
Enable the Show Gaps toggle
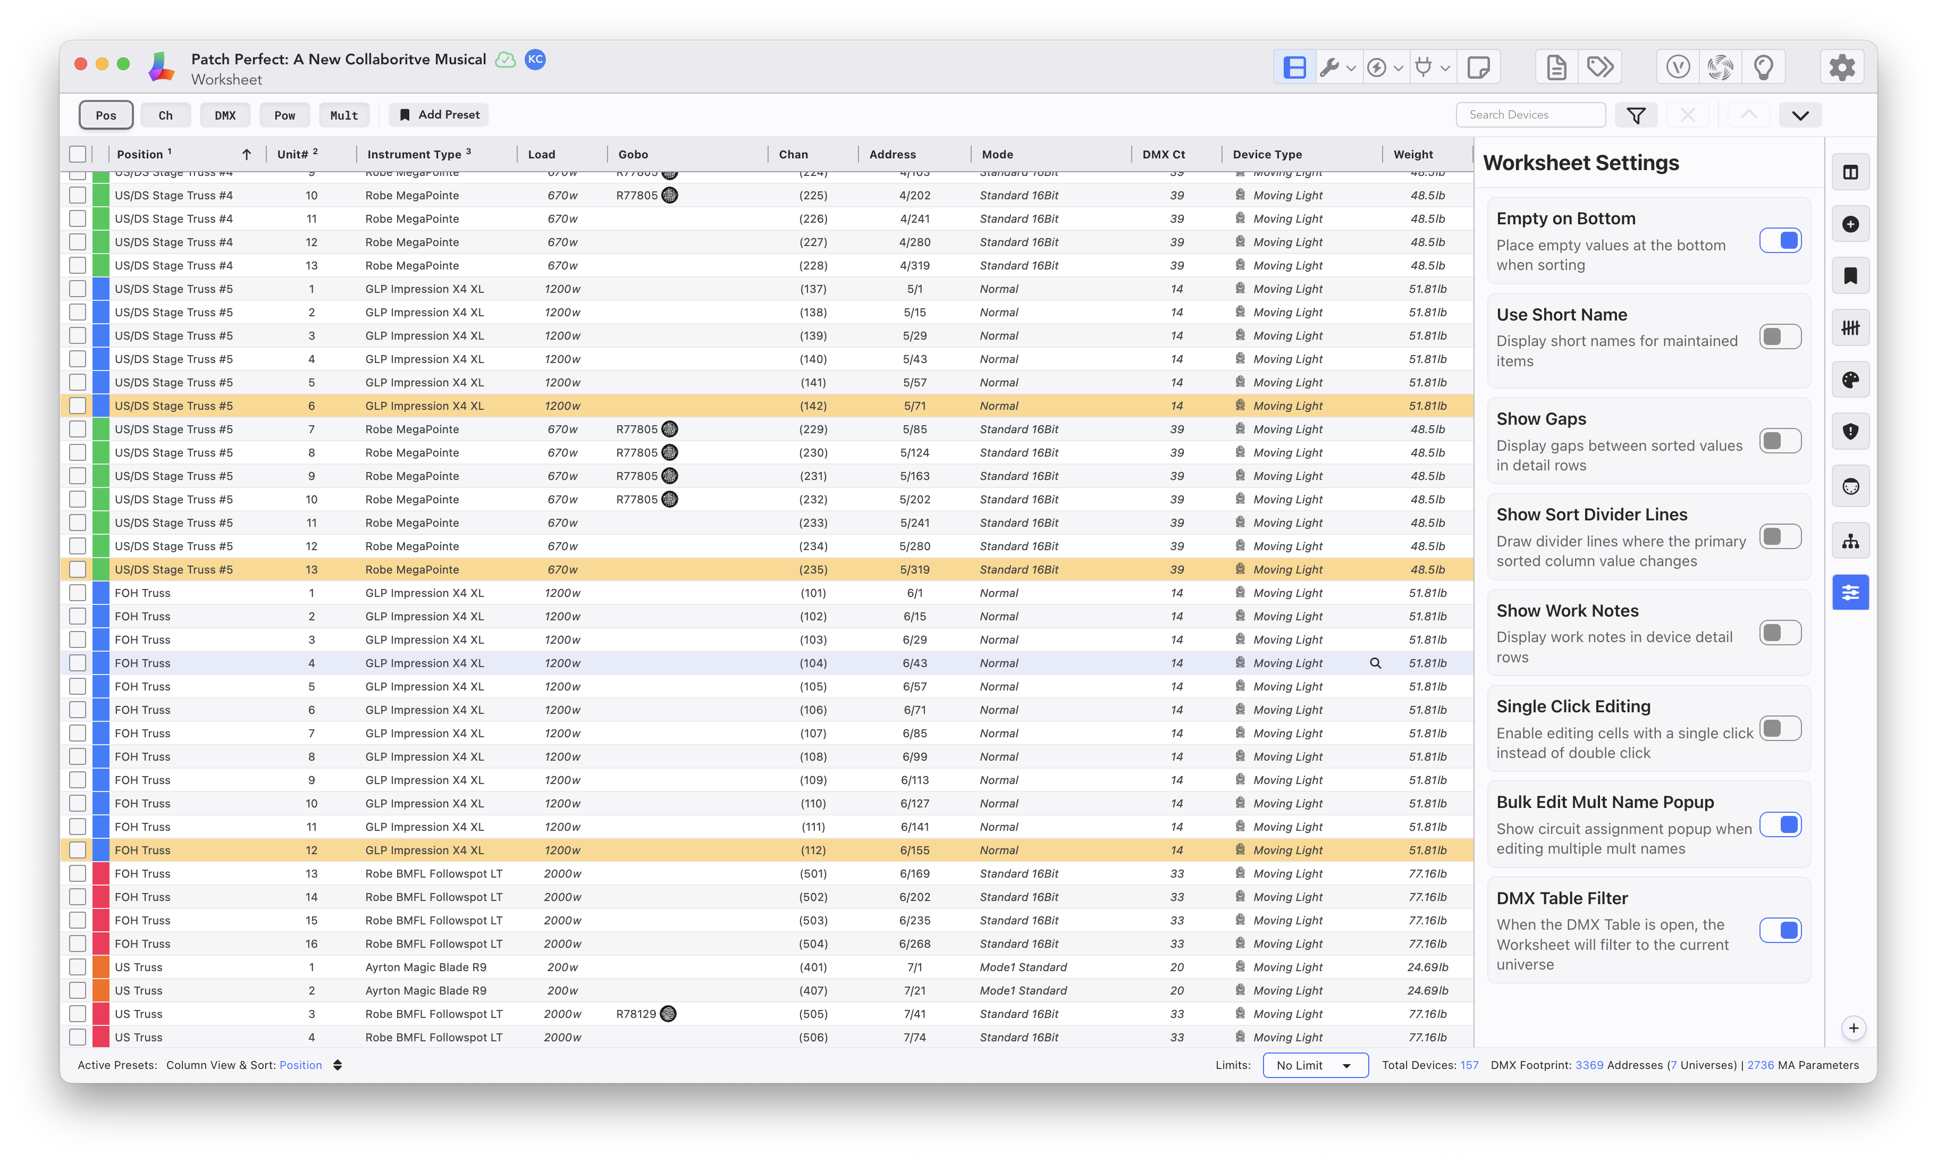point(1780,441)
